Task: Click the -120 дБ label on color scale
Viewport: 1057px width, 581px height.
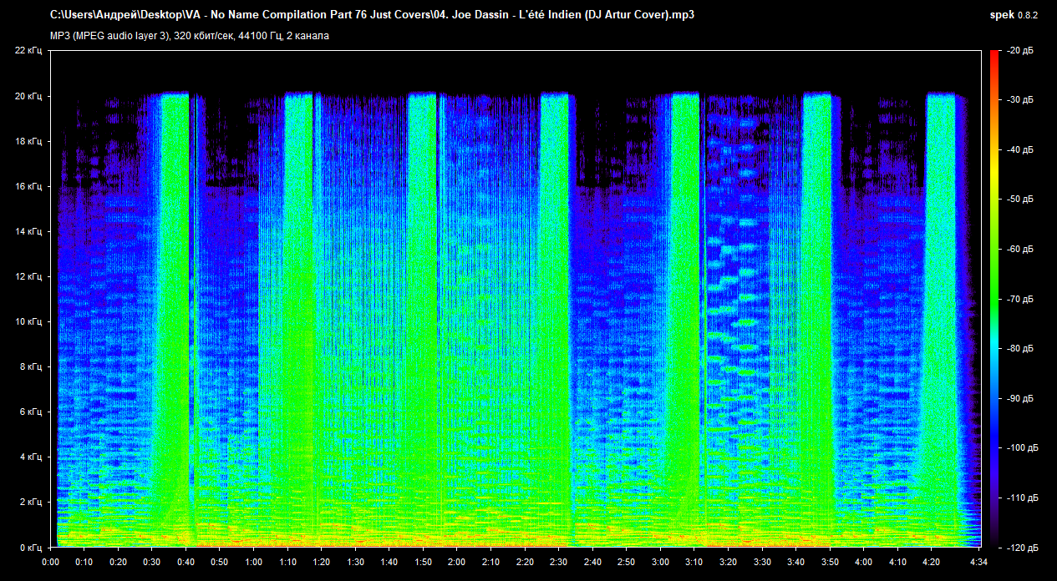Action: point(1019,548)
